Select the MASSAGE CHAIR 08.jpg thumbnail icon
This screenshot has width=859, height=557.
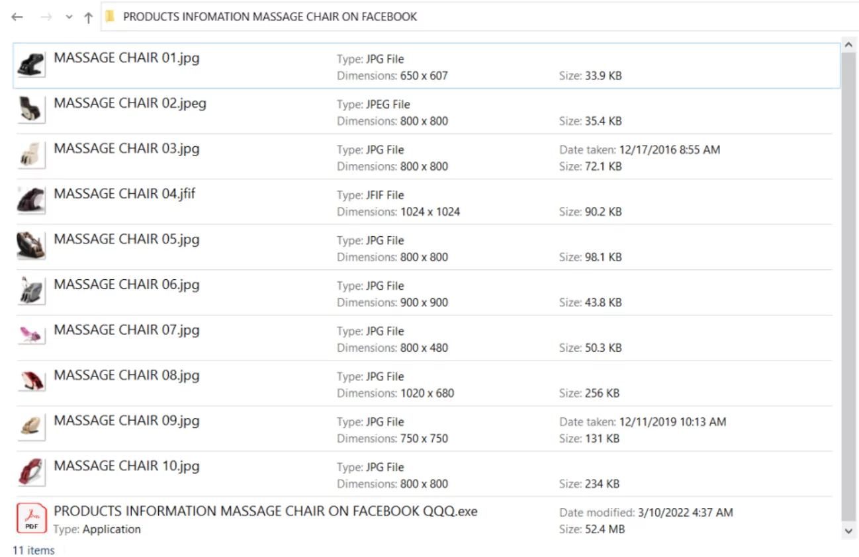point(30,382)
